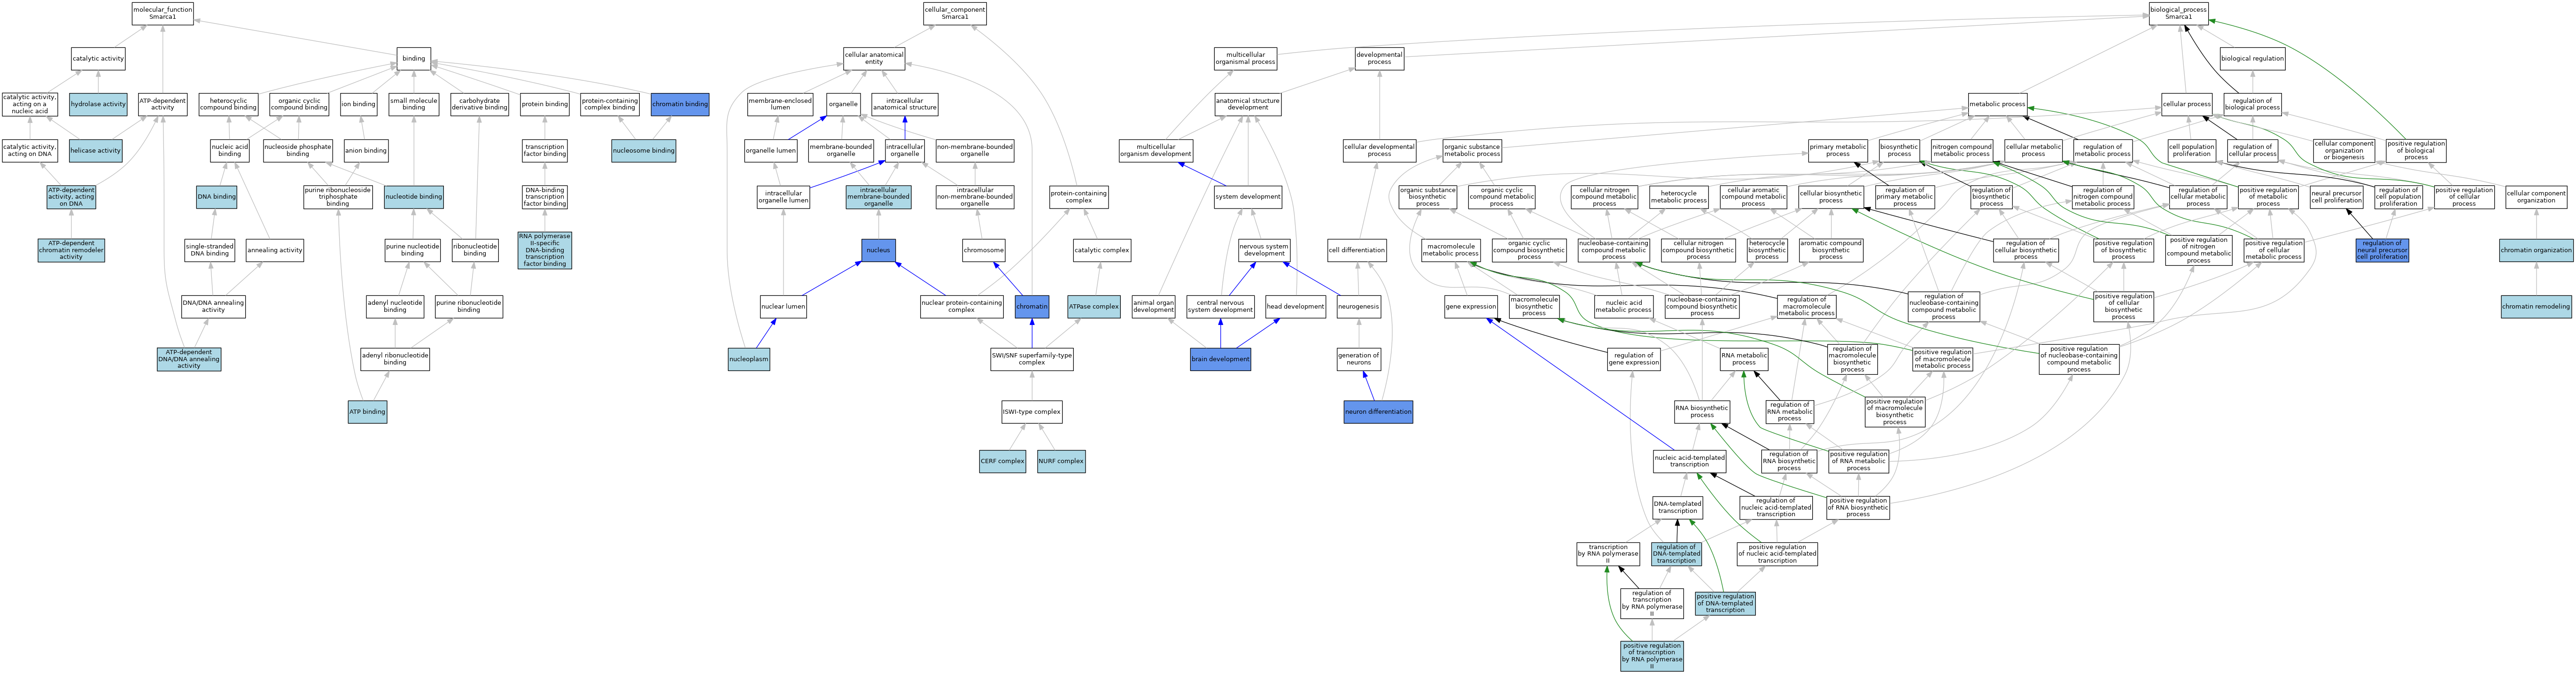This screenshot has width=2576, height=674.
Task: Click positive regulation of transcription by RNA polymerase II
Action: coord(1652,656)
